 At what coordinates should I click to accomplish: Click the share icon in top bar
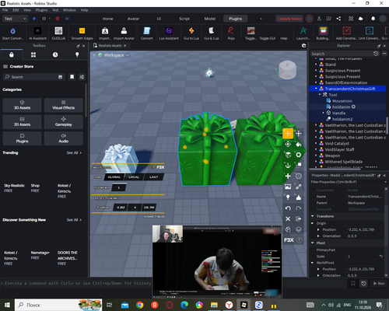338,19
